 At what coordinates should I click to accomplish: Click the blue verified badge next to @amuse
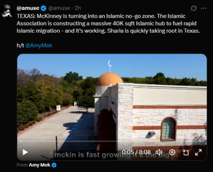coord(43,8)
